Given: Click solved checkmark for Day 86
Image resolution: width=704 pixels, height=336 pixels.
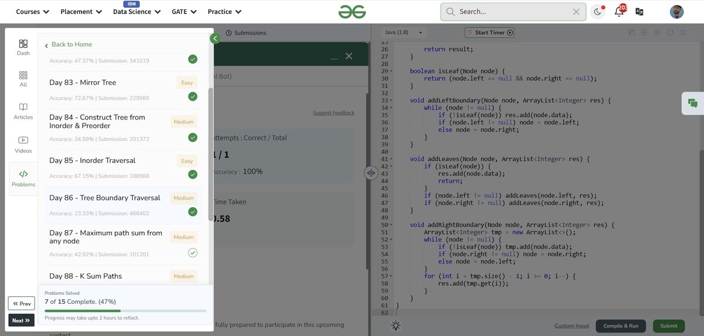Looking at the screenshot, I should 192,212.
